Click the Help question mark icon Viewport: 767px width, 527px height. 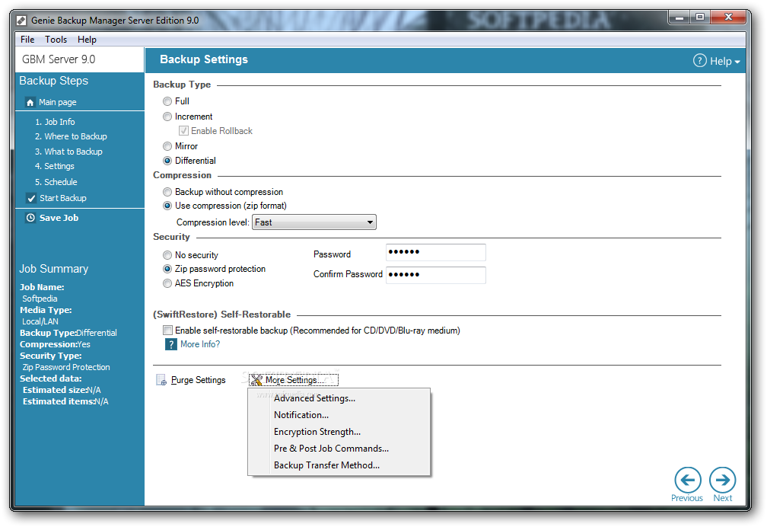click(699, 61)
